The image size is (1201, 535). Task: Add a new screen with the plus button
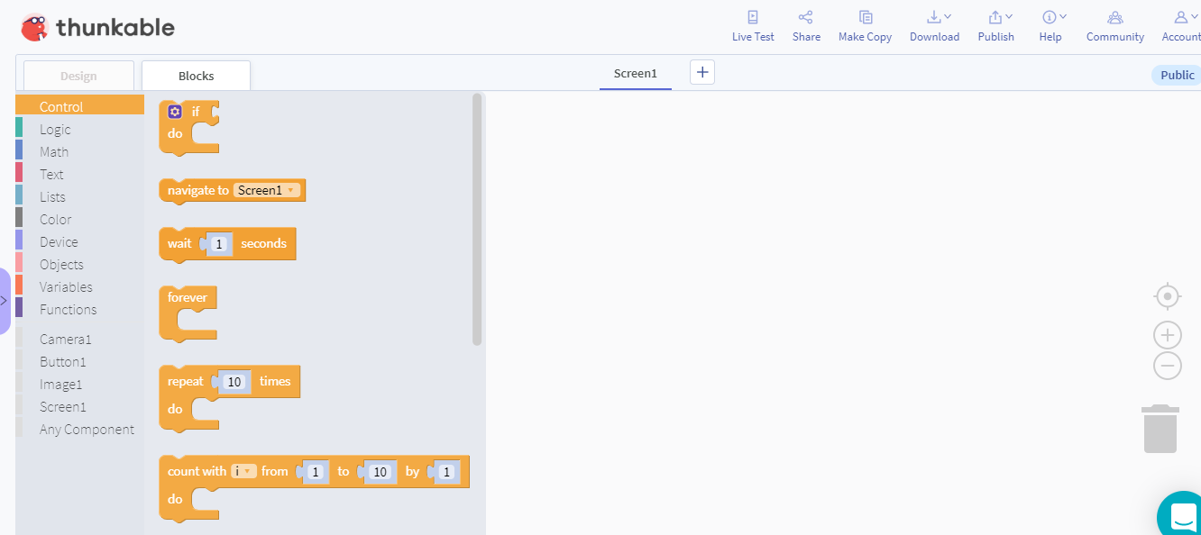point(702,71)
